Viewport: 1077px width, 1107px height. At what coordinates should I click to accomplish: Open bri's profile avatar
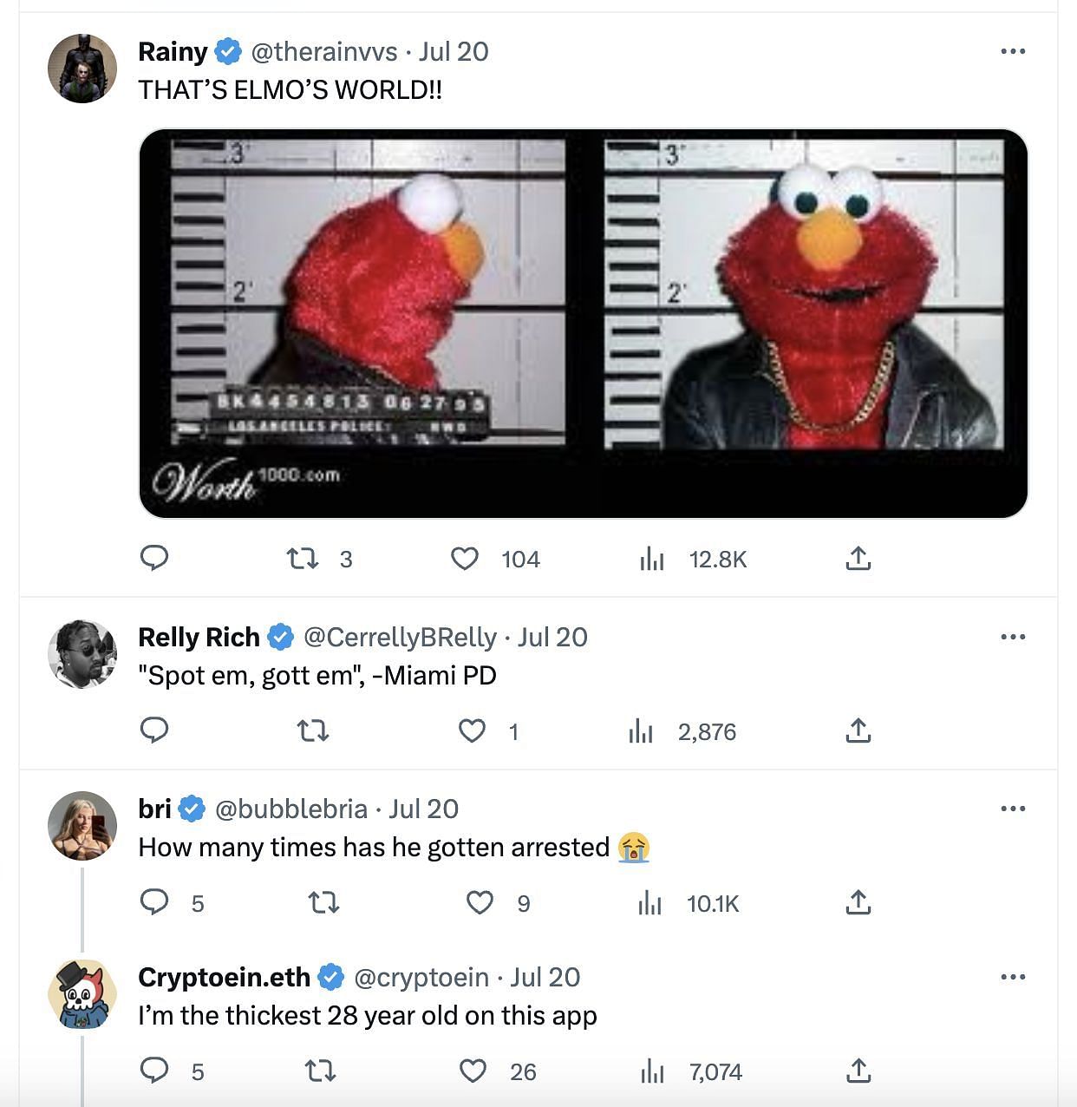click(82, 826)
